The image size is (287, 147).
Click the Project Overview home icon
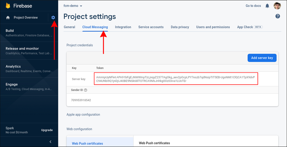[8, 18]
